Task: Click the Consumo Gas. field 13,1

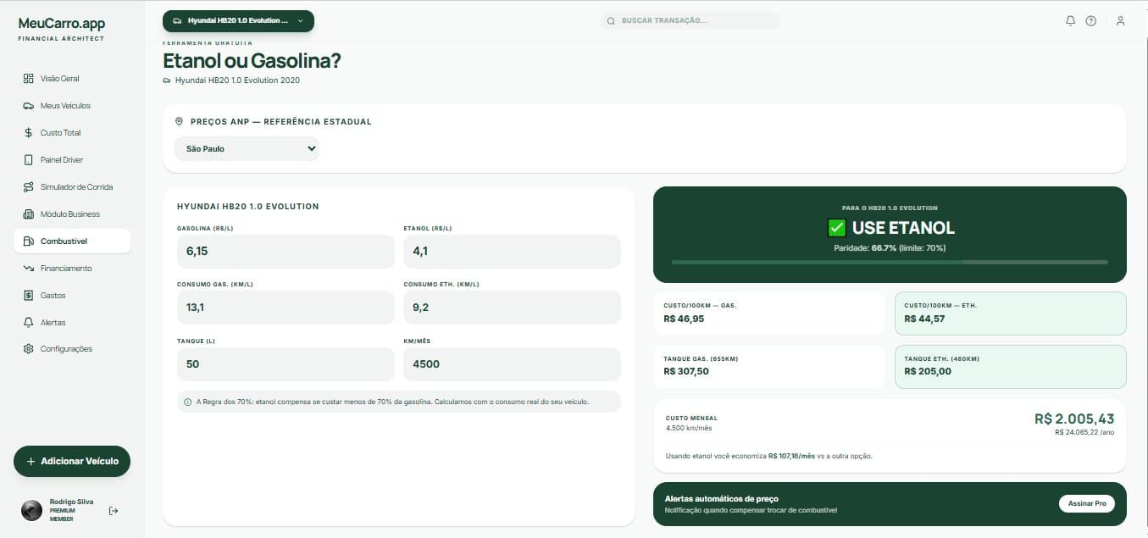Action: point(286,308)
